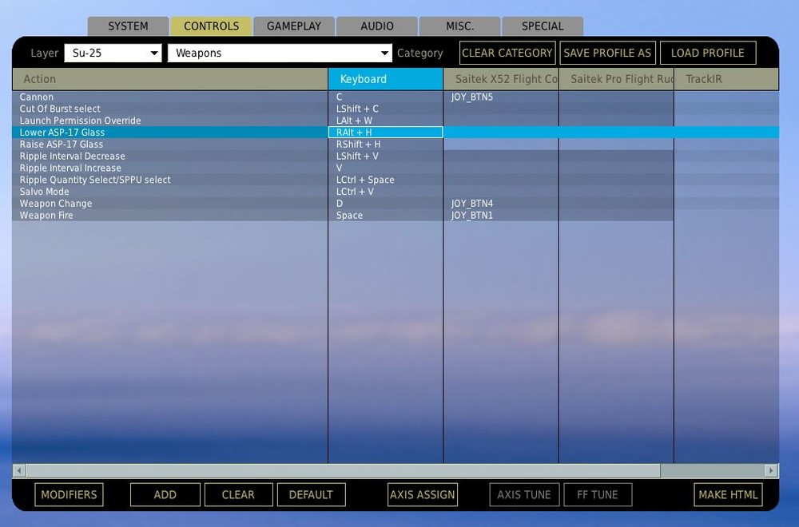Click the RShift + H keyboard binding
Viewport: 799px width, 527px height.
click(x=386, y=144)
